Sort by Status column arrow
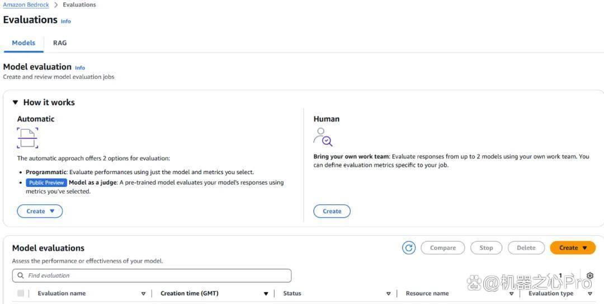This screenshot has height=304, width=604. [388, 293]
